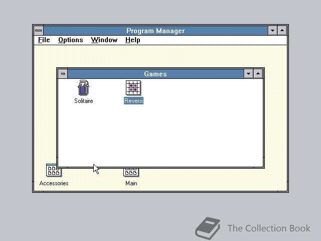Click the Accessories program group icon
This screenshot has height=241, width=321.
[54, 170]
